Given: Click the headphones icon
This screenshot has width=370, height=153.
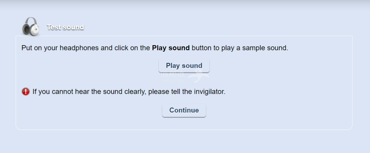Looking at the screenshot, I should click(x=30, y=26).
